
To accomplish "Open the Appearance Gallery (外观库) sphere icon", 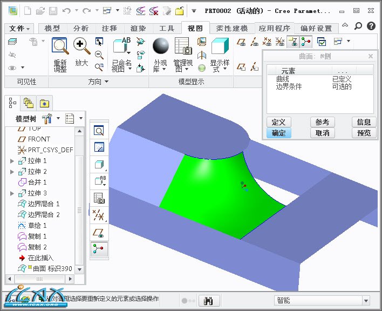I will 160,46.
